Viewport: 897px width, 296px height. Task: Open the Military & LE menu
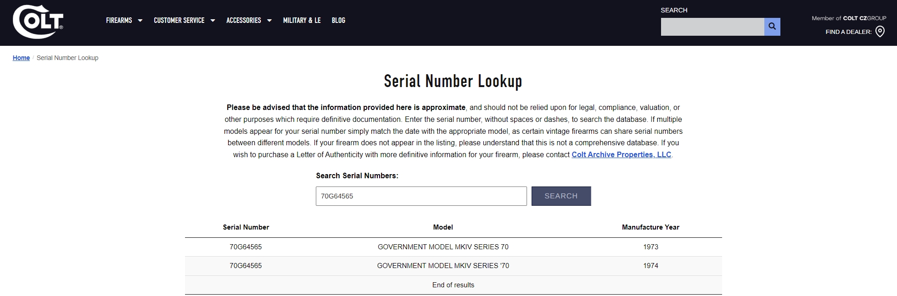pos(302,20)
